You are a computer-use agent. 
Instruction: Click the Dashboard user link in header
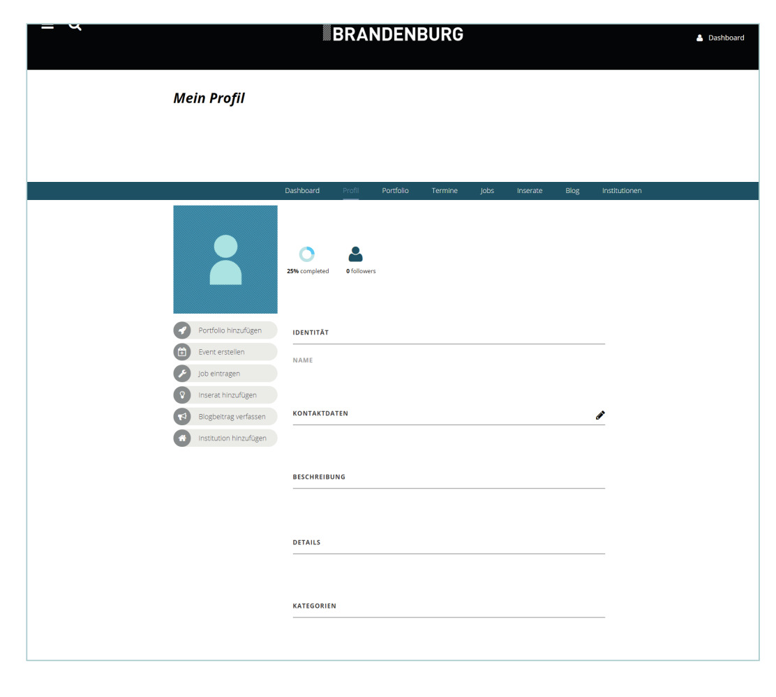pos(721,38)
